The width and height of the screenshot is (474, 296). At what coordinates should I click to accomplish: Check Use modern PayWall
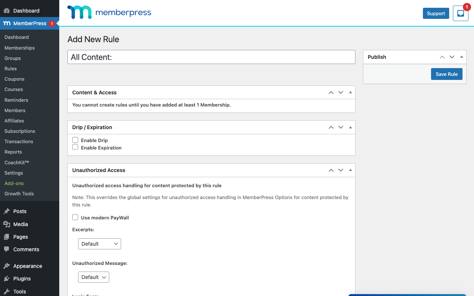tap(75, 217)
